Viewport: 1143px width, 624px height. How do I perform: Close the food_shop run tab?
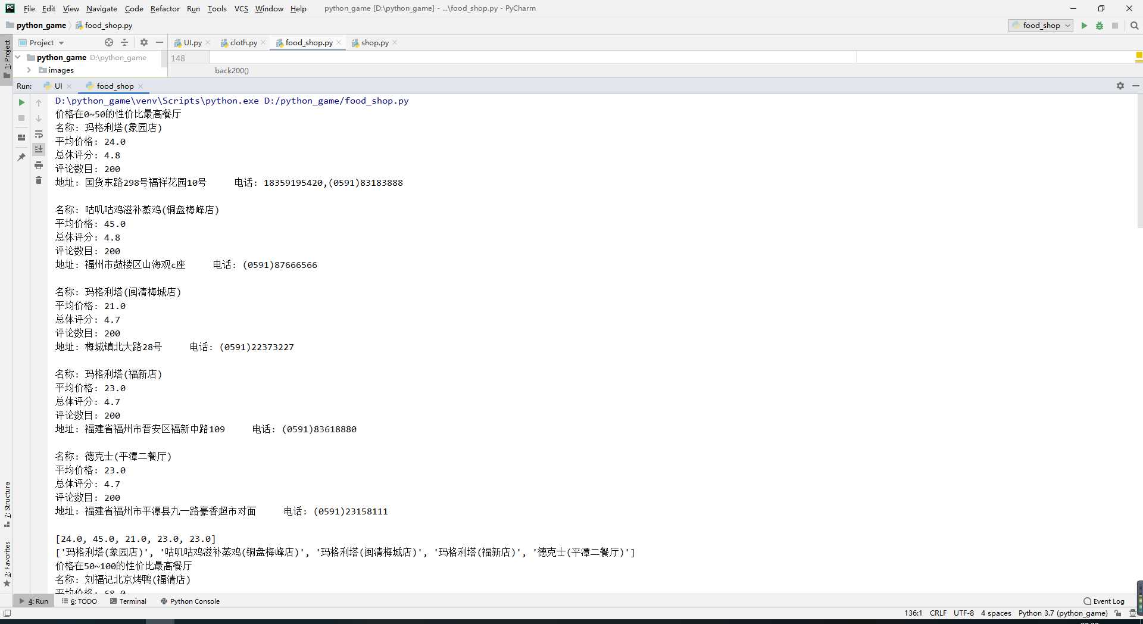tap(140, 86)
